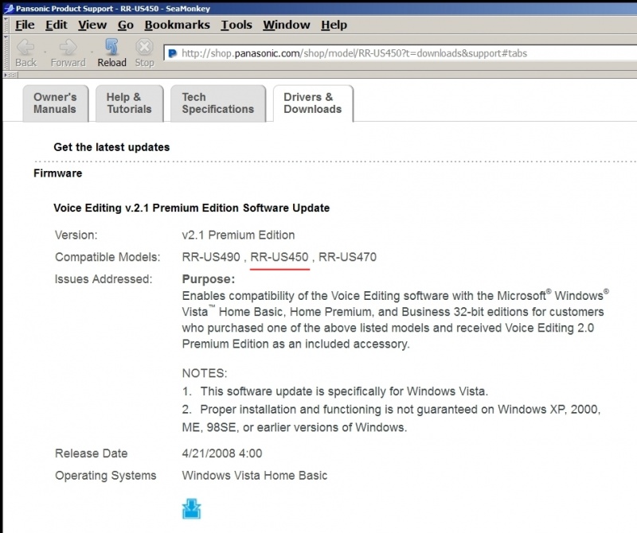Screen dimensions: 637x533
Task: Open the Go menu
Action: [x=126, y=25]
